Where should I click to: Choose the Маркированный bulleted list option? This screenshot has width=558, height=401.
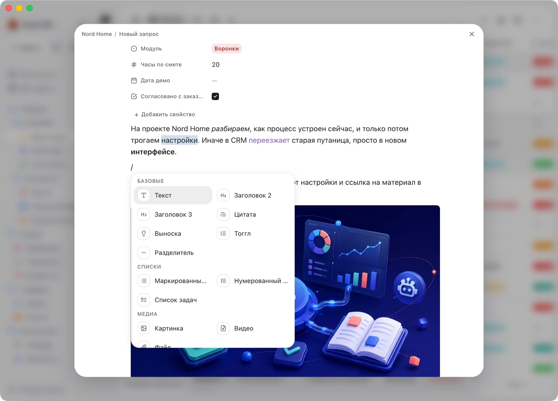point(173,281)
